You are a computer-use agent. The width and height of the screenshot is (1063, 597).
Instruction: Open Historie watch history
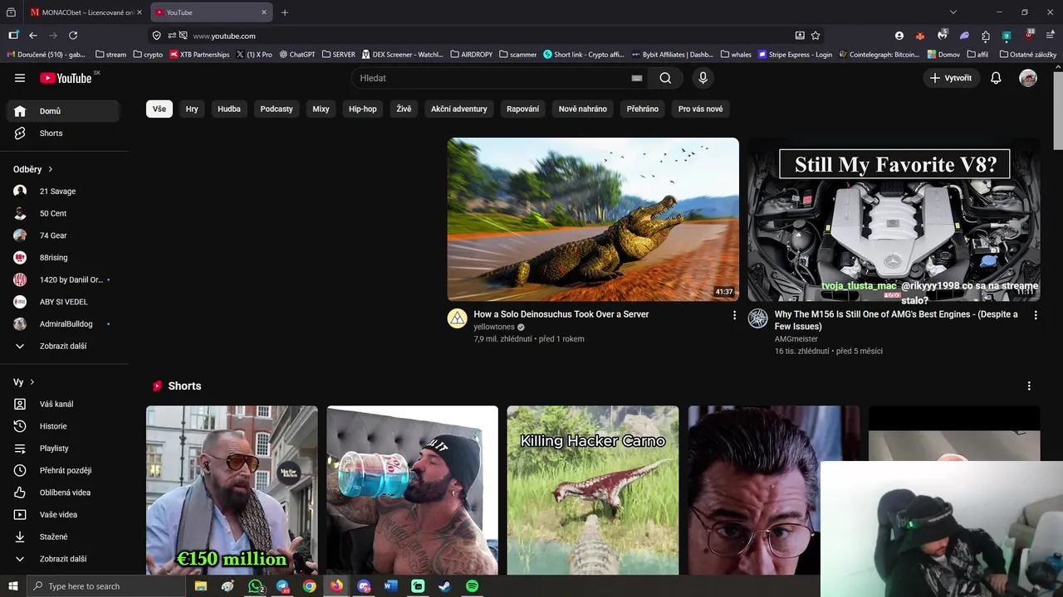[x=63, y=426]
